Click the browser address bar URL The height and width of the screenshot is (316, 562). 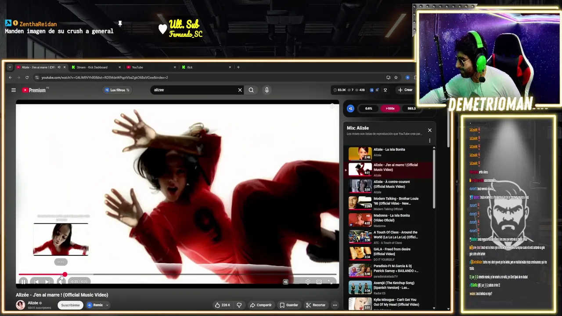104,78
